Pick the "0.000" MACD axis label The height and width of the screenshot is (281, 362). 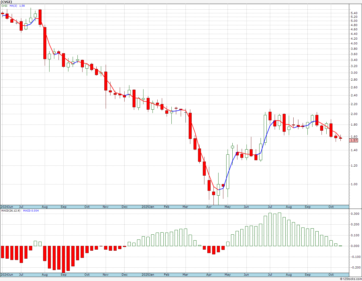pos(355,246)
